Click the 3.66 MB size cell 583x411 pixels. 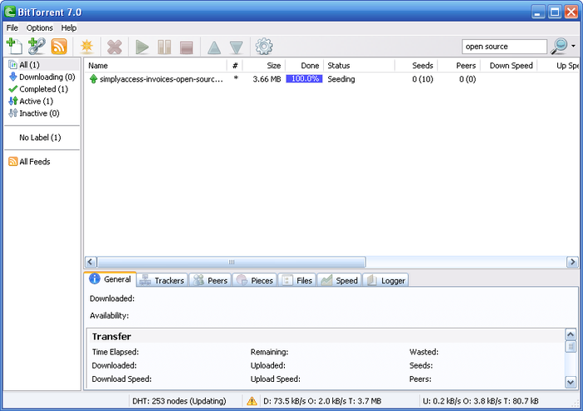coord(267,79)
